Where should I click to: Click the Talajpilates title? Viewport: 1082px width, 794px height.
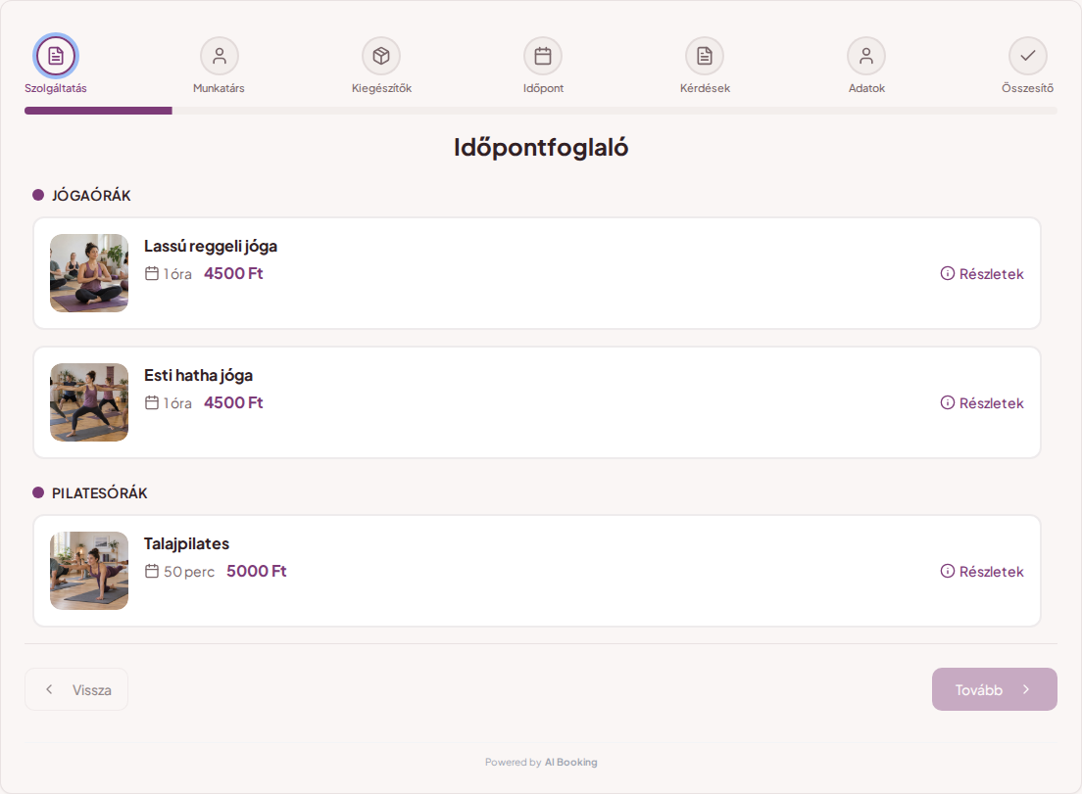coord(186,543)
